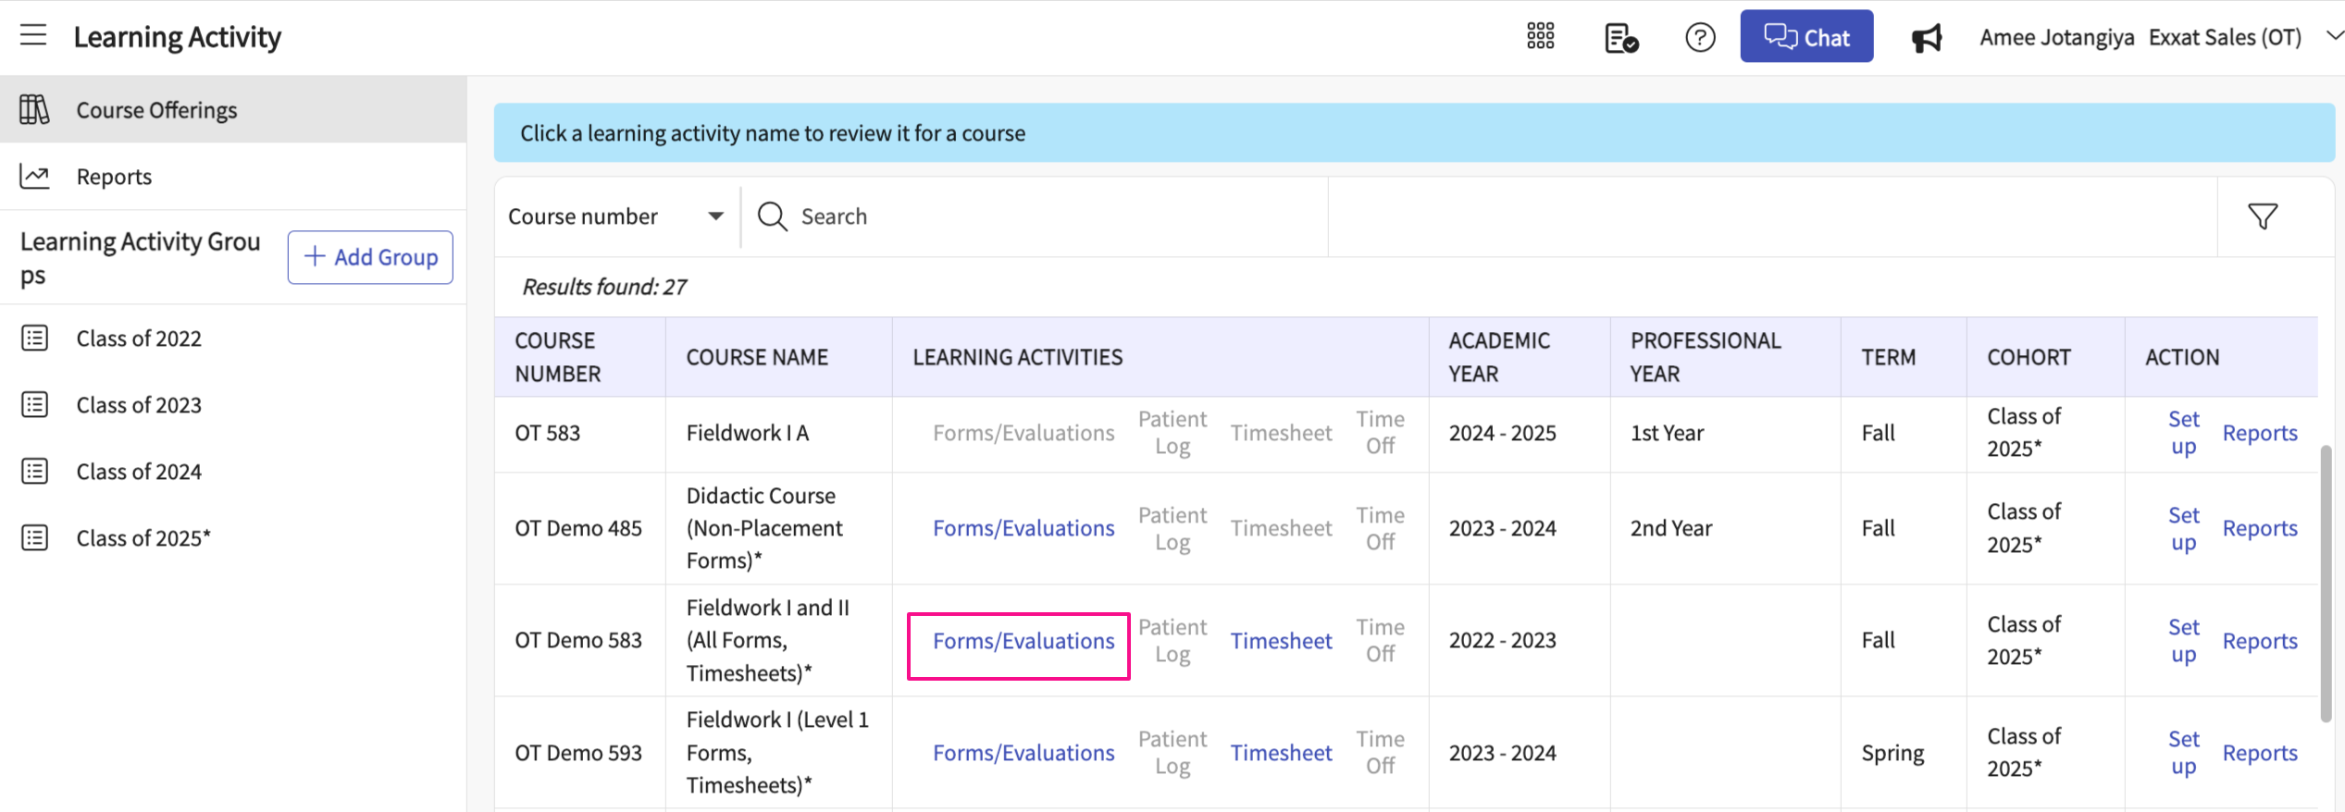
Task: Open Course Offerings in the sidebar
Action: tap(156, 110)
